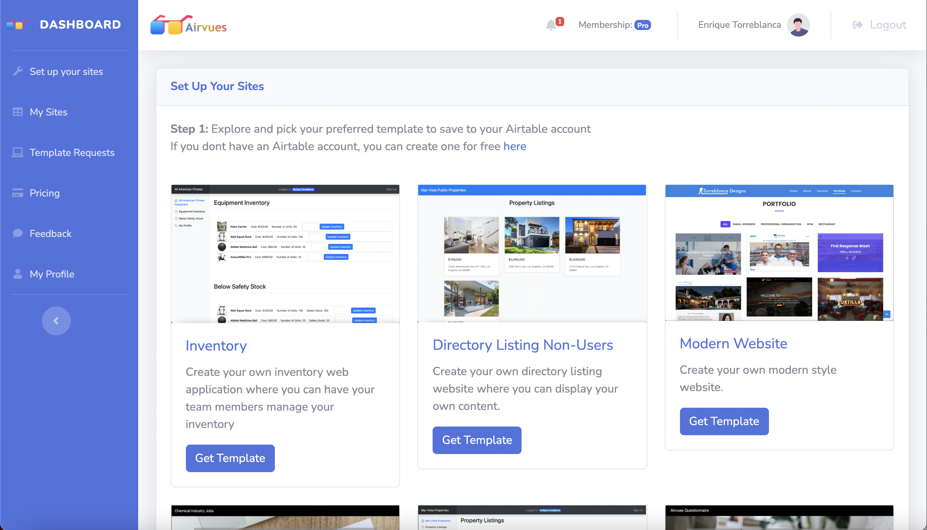Open the Modern Website preview thumbnail
927x530 pixels.
(779, 253)
